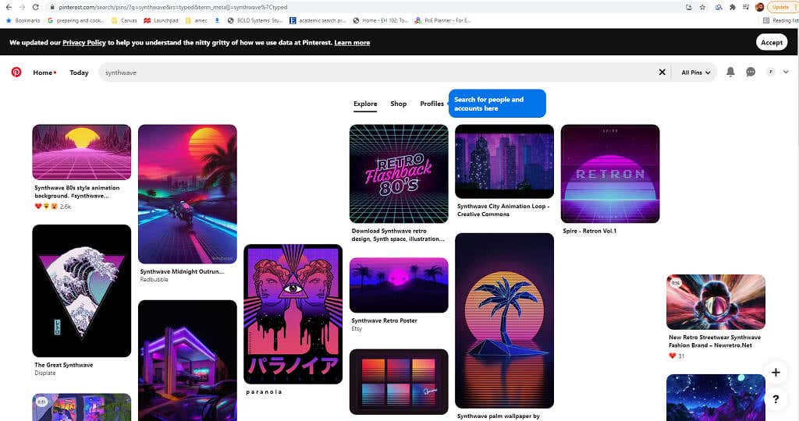The height and width of the screenshot is (421, 799).
Task: Reload the page in the browser toolbar
Action: 35,7
